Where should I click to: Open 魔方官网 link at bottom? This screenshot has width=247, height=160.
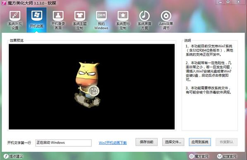(199, 156)
